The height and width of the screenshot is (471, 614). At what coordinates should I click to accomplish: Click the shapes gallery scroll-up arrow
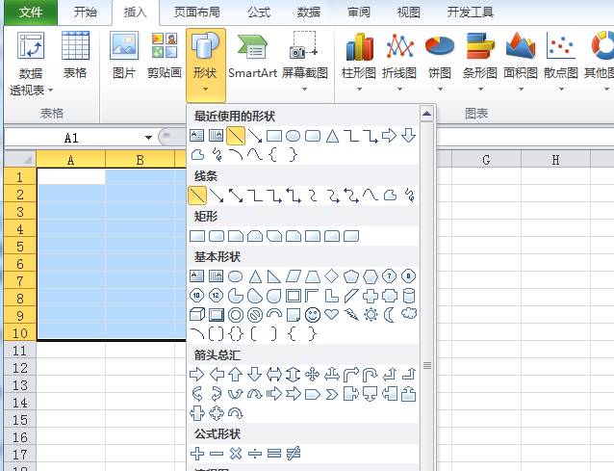click(427, 114)
